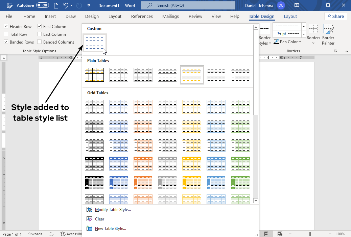This screenshot has width=351, height=237.
Task: Open the line weight ½ pt dropdown
Action: tap(304, 34)
